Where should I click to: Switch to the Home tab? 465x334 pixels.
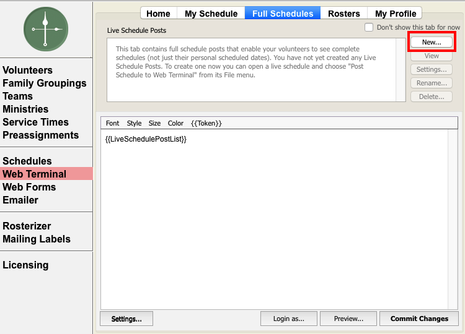pyautogui.click(x=158, y=14)
